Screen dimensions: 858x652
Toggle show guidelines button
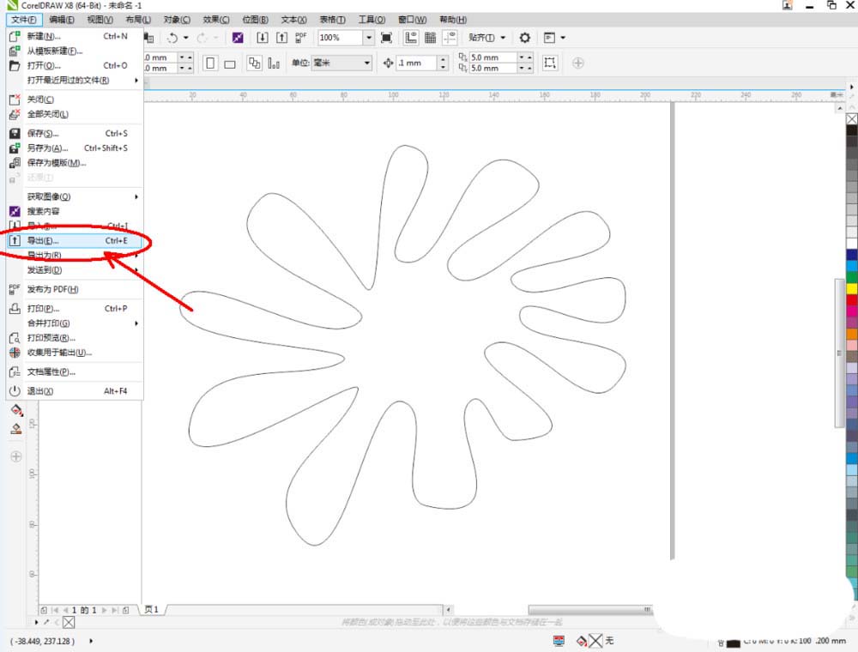point(449,38)
